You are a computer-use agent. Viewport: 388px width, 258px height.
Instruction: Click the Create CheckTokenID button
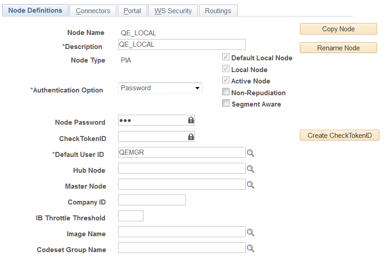pyautogui.click(x=339, y=135)
